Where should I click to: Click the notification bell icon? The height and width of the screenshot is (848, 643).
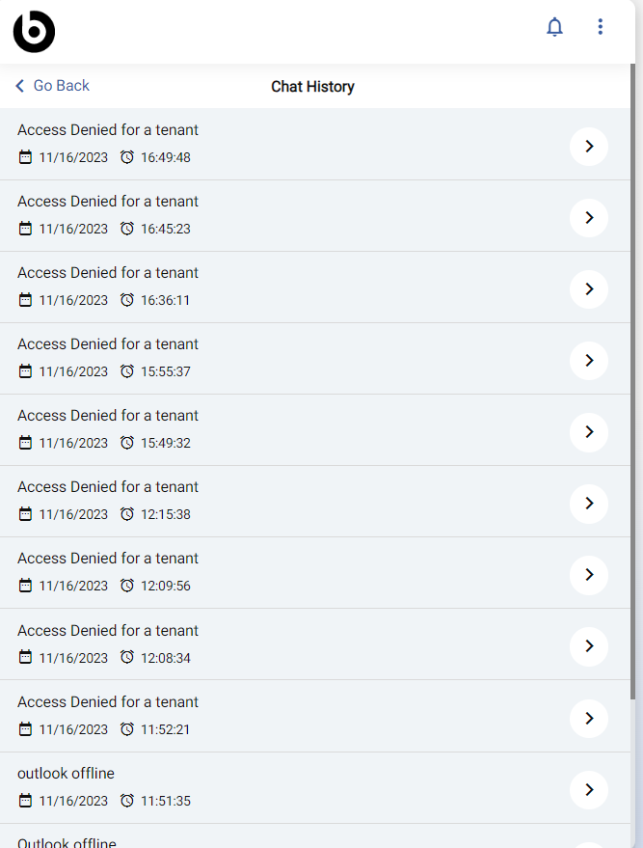(x=554, y=27)
